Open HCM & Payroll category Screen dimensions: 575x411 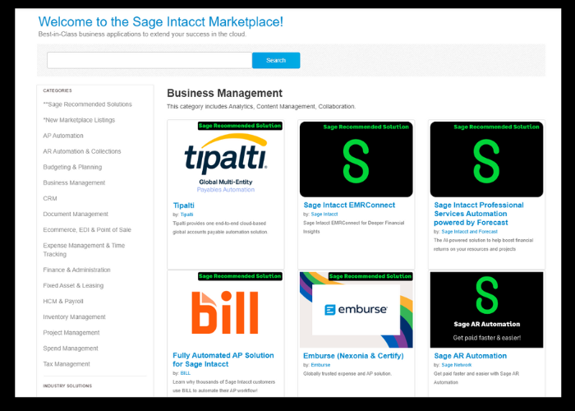(x=63, y=302)
